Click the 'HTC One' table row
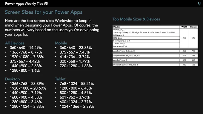 146,38
